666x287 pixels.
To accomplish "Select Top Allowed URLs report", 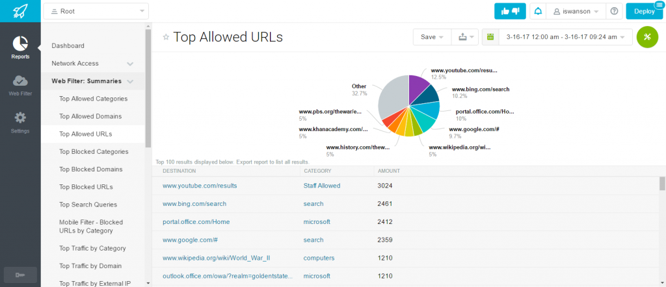I will tap(86, 134).
